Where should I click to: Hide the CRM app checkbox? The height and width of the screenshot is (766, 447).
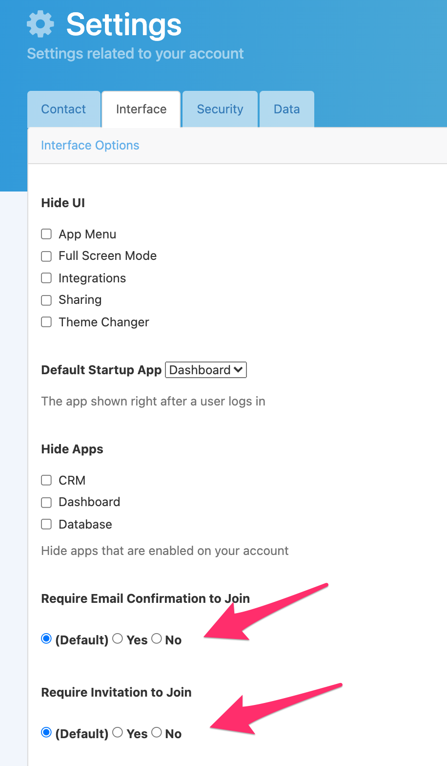(46, 480)
